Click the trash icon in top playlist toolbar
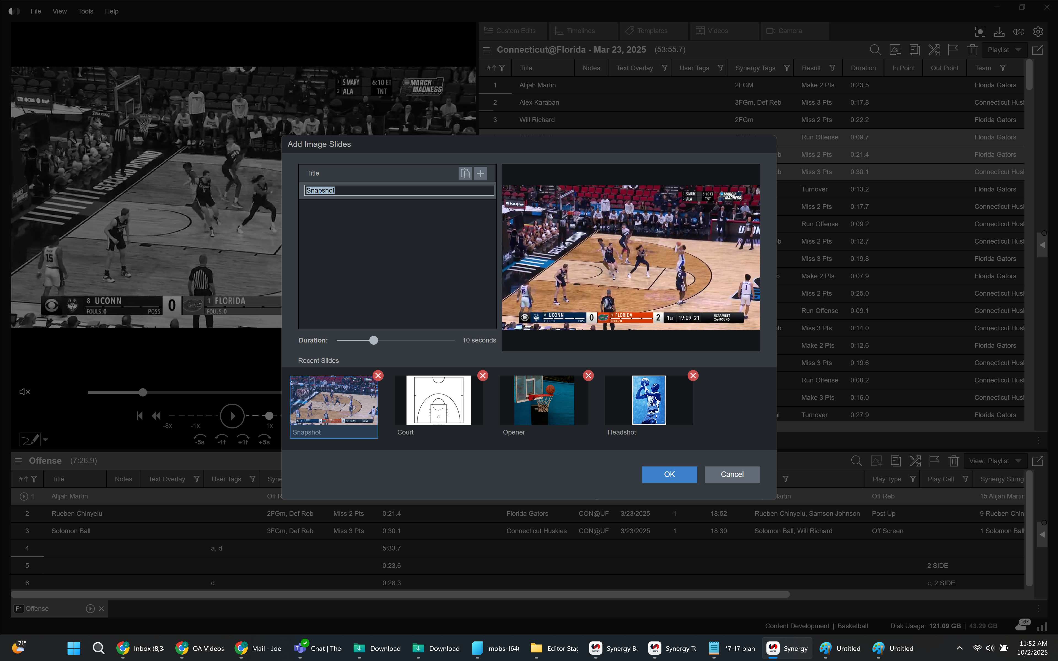The width and height of the screenshot is (1058, 661). pyautogui.click(x=972, y=50)
